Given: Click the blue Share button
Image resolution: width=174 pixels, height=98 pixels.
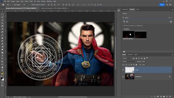Looking at the screenshot, I should [162, 5].
